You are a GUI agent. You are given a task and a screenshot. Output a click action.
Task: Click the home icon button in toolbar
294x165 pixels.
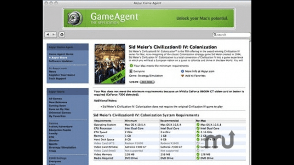click(62, 35)
